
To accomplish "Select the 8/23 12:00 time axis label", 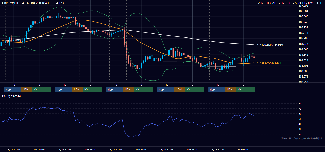I will [116, 149].
